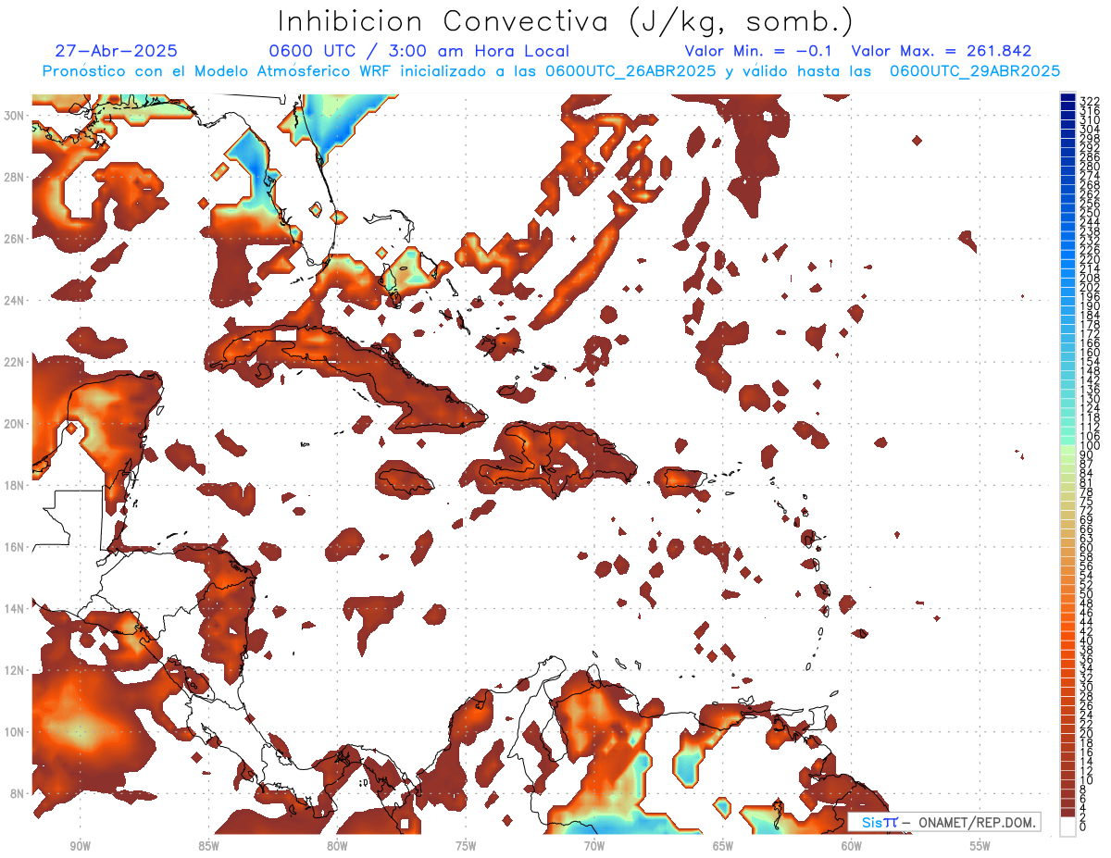The width and height of the screenshot is (1111, 858).
Task: Click the "18N" latitude label
Action: click(14, 485)
